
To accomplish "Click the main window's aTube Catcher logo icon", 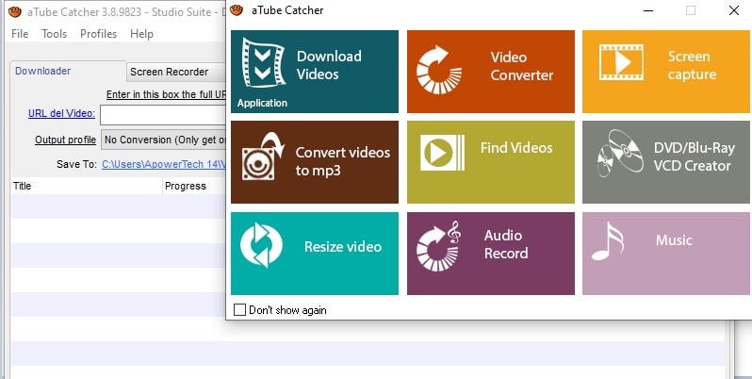I will point(15,12).
